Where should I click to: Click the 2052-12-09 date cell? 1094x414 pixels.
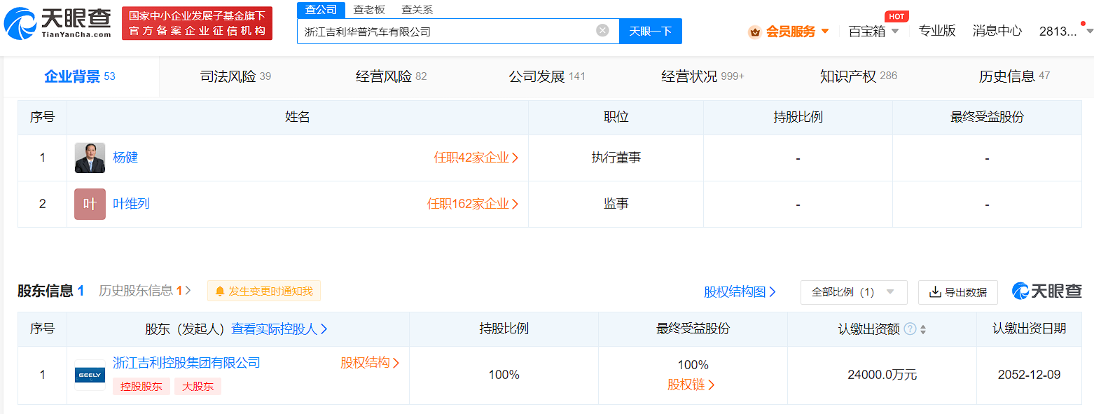coord(1029,375)
